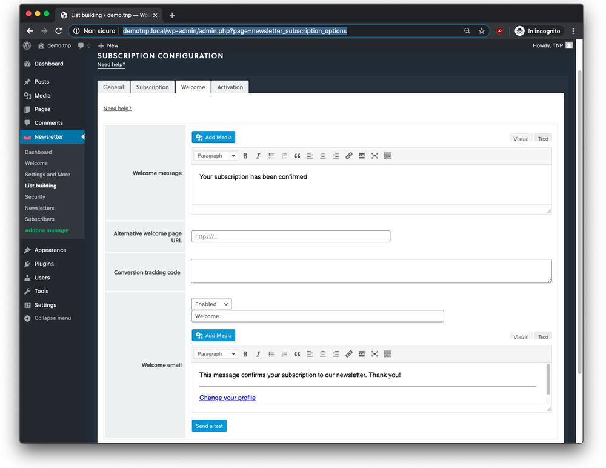Insert numbered list in Welcome email editor
The height and width of the screenshot is (468, 606).
pyautogui.click(x=284, y=354)
